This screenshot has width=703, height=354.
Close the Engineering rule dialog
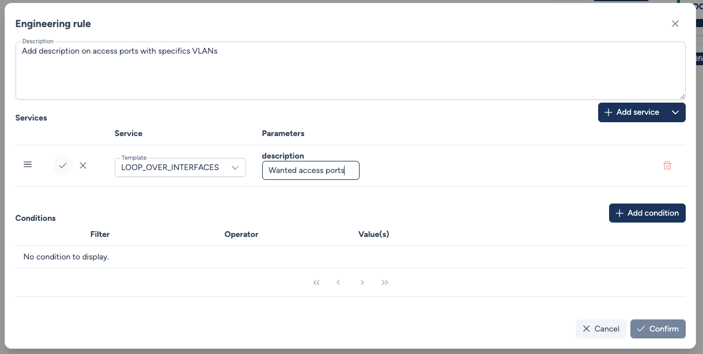pyautogui.click(x=675, y=24)
